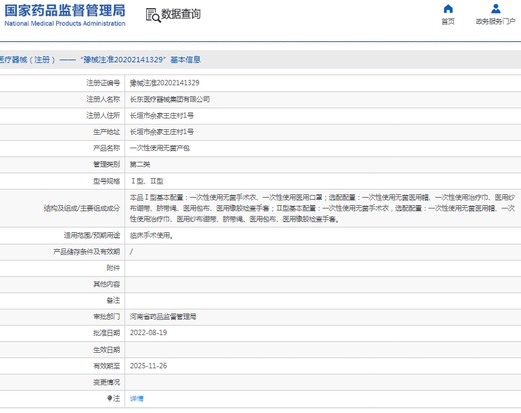Click the 其他内容 field label
This screenshot has width=521, height=413.
106,284
